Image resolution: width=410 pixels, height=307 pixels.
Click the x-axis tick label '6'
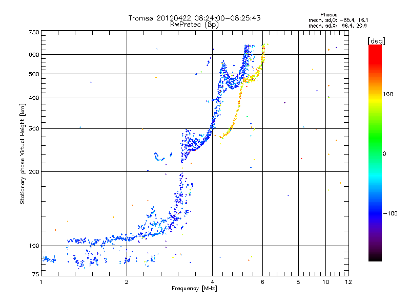click(x=263, y=282)
